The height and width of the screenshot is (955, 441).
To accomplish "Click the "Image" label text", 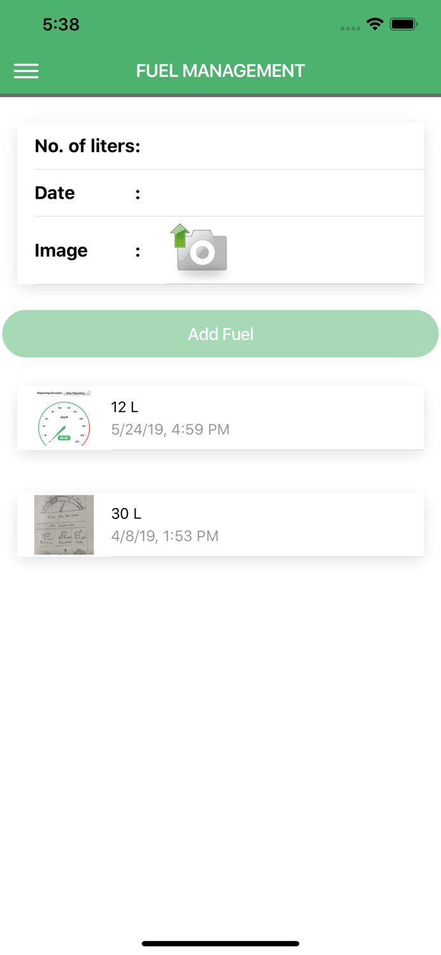I will (x=61, y=250).
